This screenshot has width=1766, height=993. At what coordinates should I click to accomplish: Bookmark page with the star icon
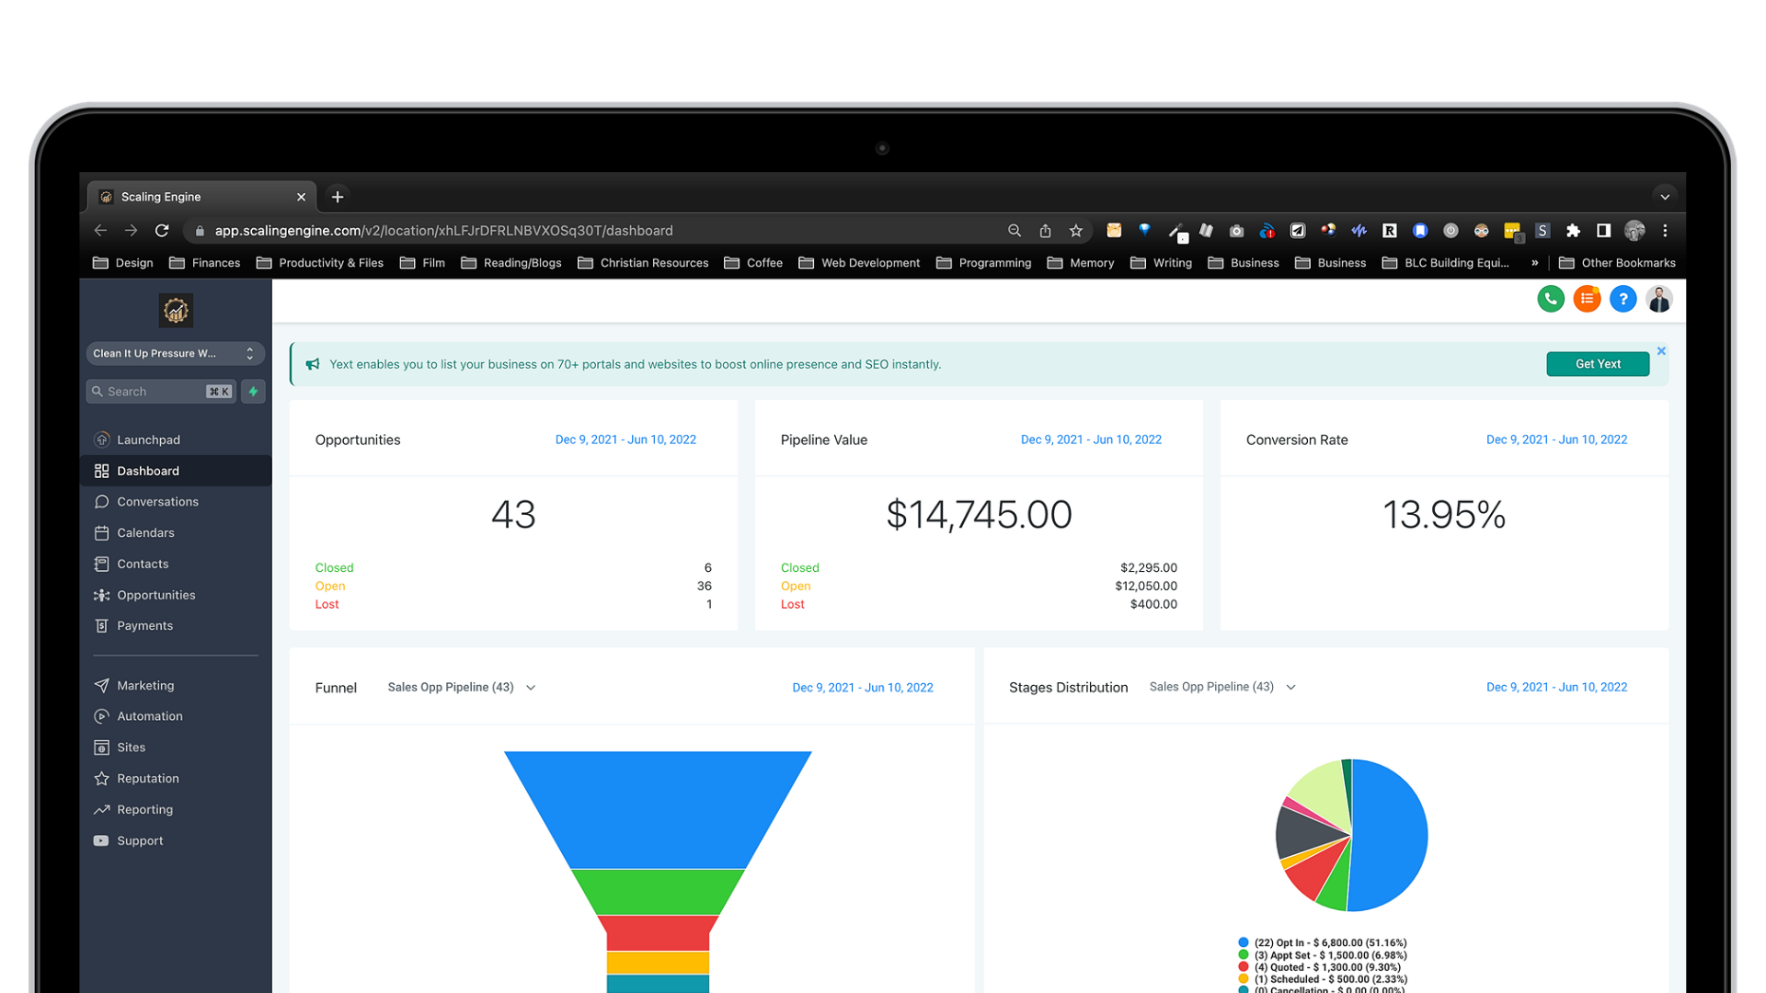(x=1075, y=231)
